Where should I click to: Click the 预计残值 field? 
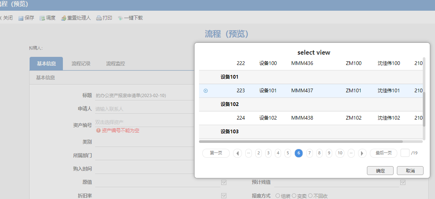click(336, 182)
